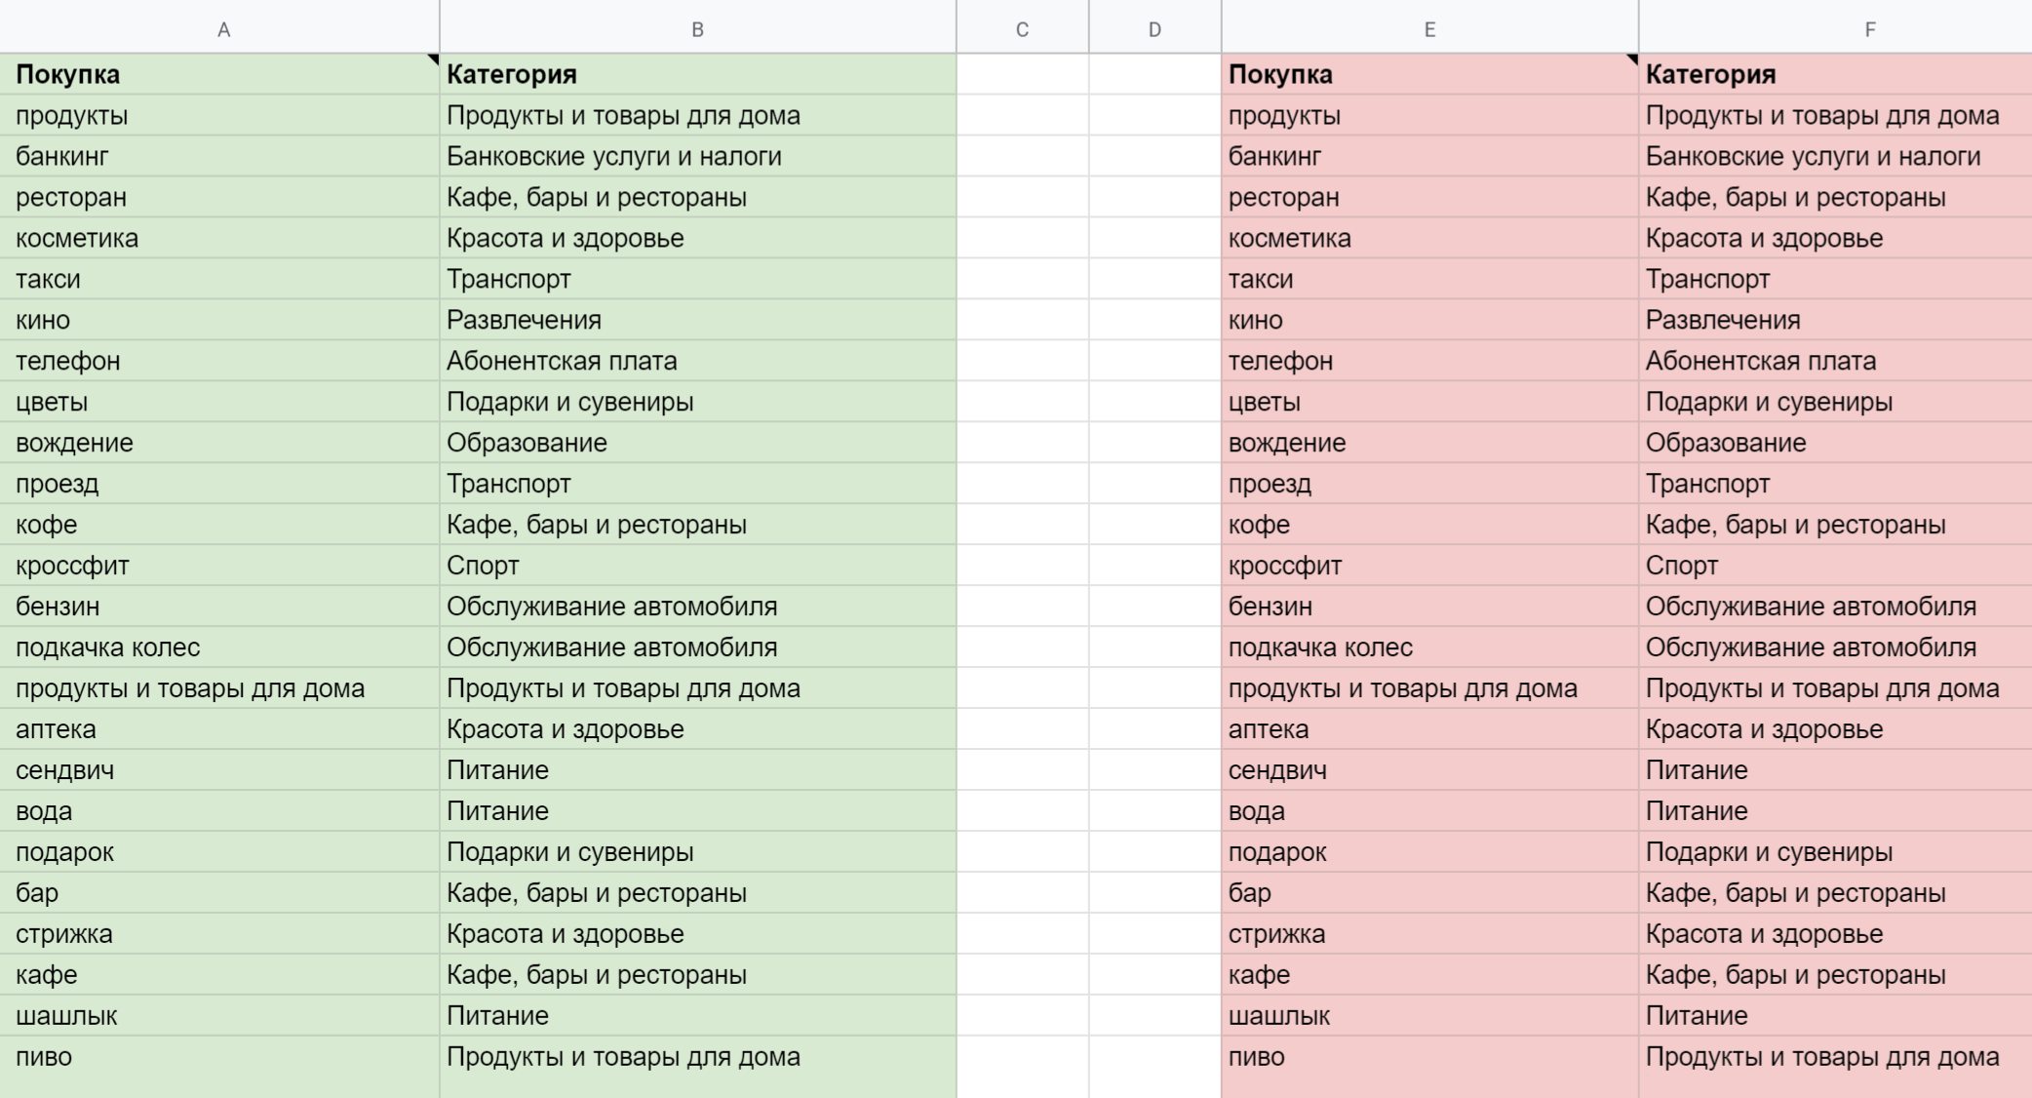Select column B header
The width and height of the screenshot is (2032, 1098).
click(x=698, y=27)
